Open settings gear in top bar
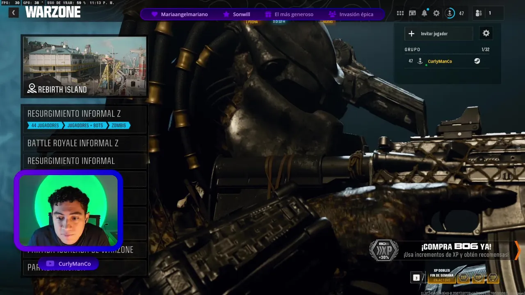This screenshot has width=525, height=295. point(436,13)
